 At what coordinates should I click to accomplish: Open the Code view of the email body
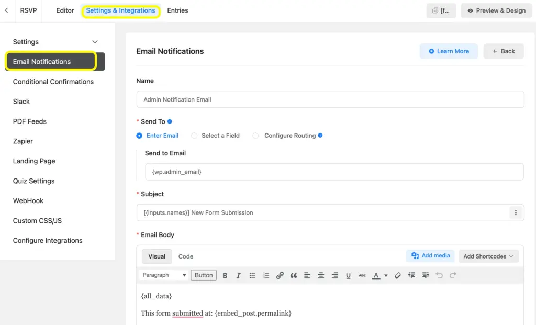click(186, 256)
